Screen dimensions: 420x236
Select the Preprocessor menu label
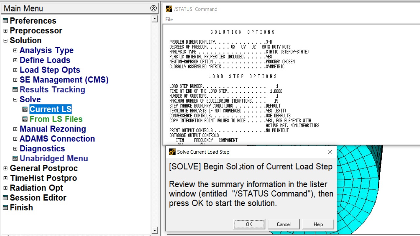point(36,30)
